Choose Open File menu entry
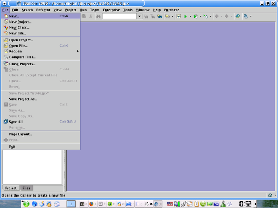 pos(18,46)
